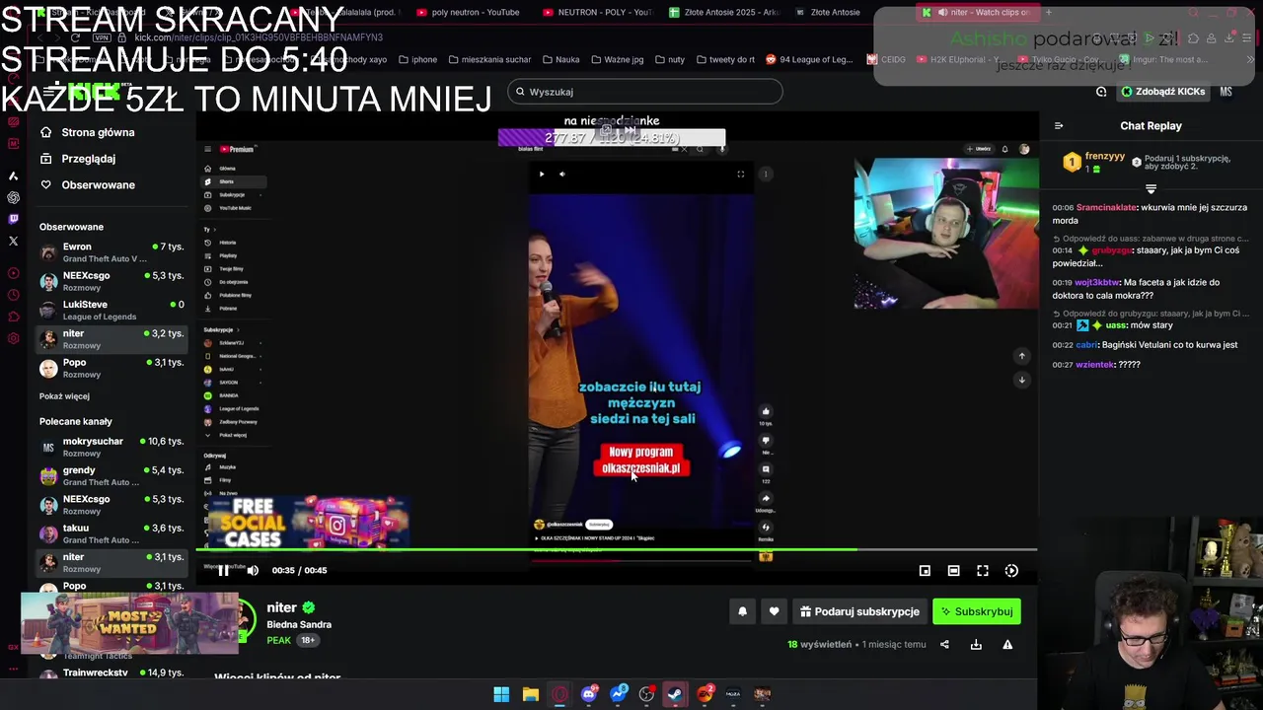Image resolution: width=1263 pixels, height=710 pixels.
Task: Open grendy recommended channel
Action: (111, 476)
